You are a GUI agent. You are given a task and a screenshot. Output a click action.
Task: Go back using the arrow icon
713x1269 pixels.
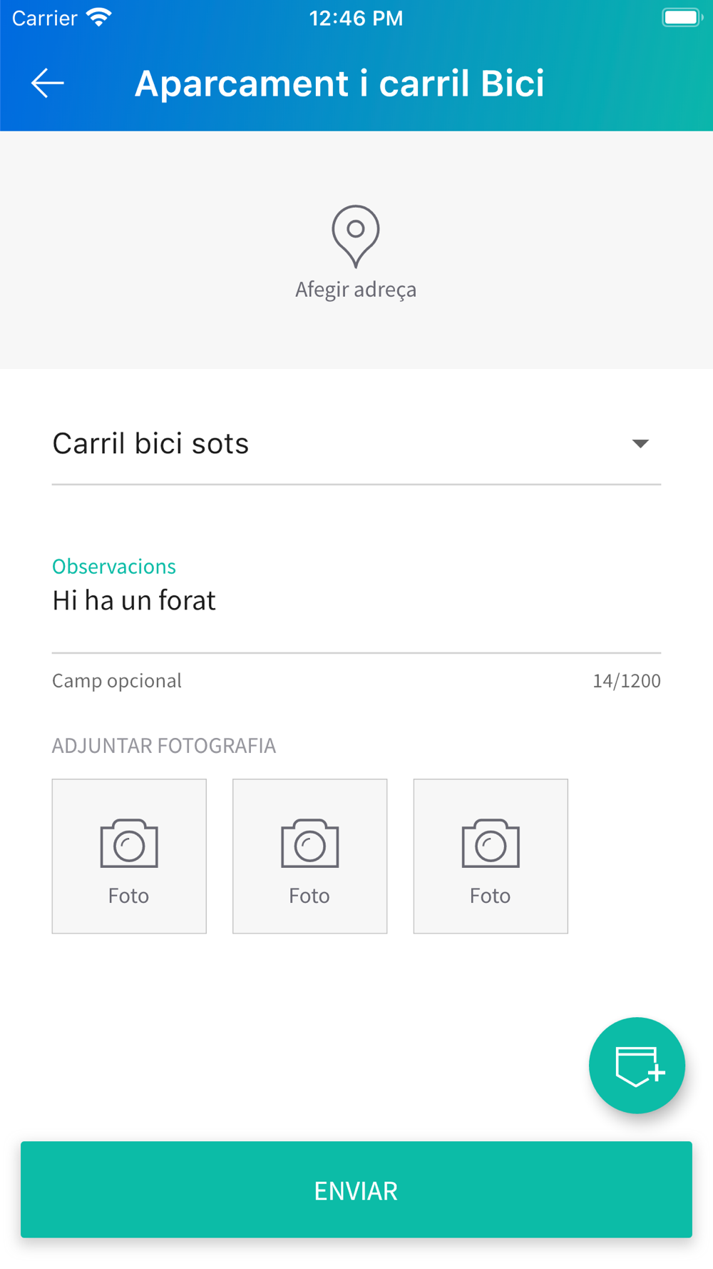[48, 84]
